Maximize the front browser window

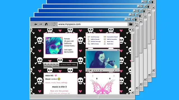pyautogui.click(x=129, y=19)
